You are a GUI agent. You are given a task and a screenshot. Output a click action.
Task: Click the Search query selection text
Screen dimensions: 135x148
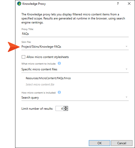tap(30, 98)
